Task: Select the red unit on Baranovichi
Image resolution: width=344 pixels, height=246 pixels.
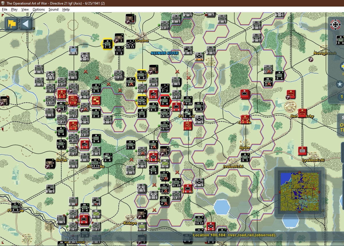Action: [x=302, y=113]
